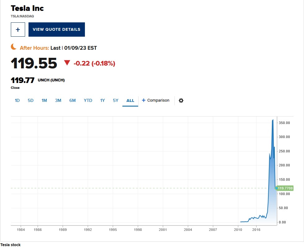Show the 6M chart range
The width and height of the screenshot is (304, 248).
73,101
